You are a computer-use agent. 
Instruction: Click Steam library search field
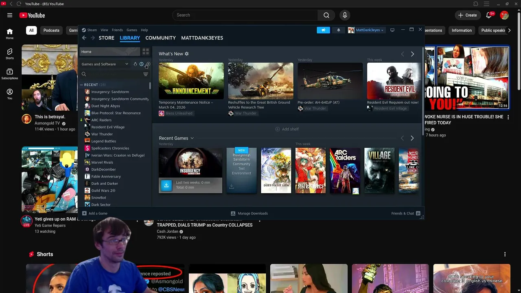[x=111, y=74]
